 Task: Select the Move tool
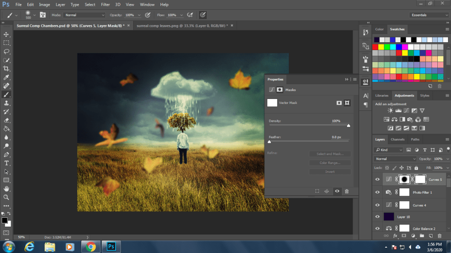[x=6, y=34]
